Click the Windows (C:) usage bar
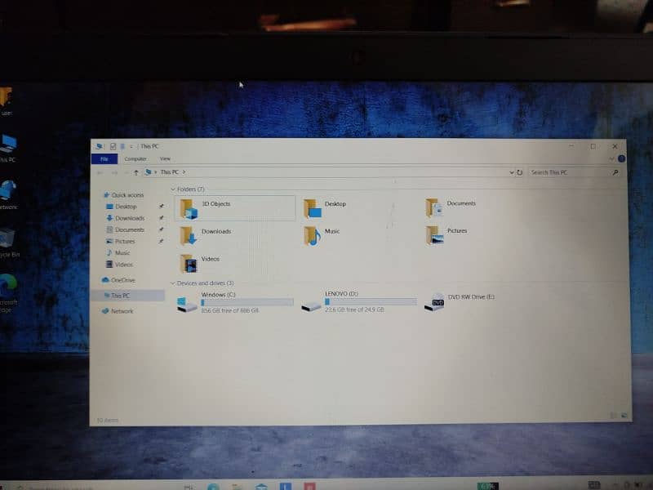The image size is (653, 490). click(247, 302)
